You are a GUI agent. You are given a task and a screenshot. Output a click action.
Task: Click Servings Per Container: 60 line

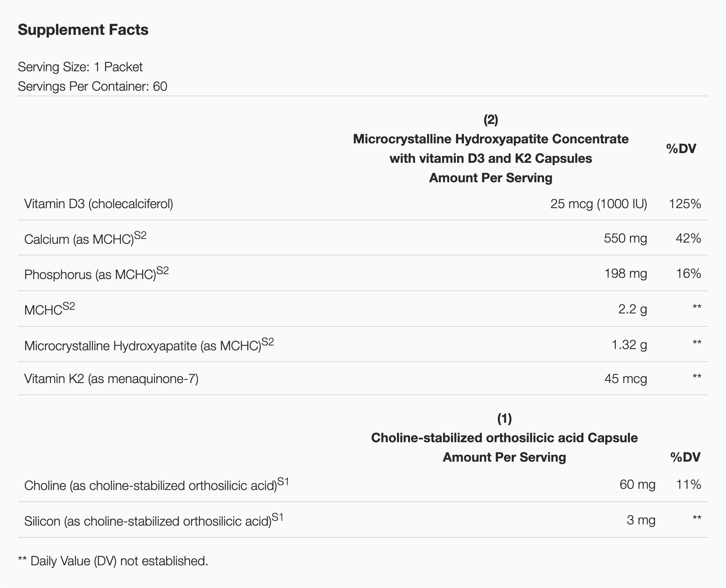pos(92,86)
